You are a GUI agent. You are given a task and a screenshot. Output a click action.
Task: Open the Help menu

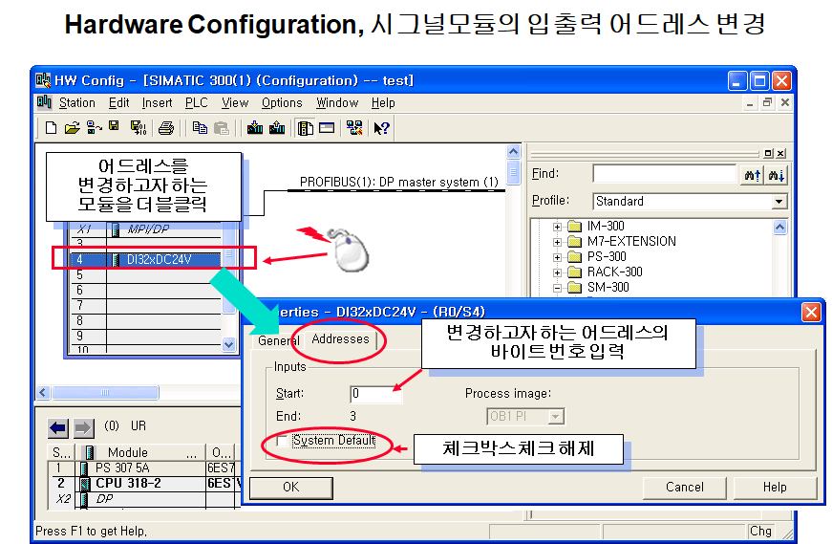(383, 102)
